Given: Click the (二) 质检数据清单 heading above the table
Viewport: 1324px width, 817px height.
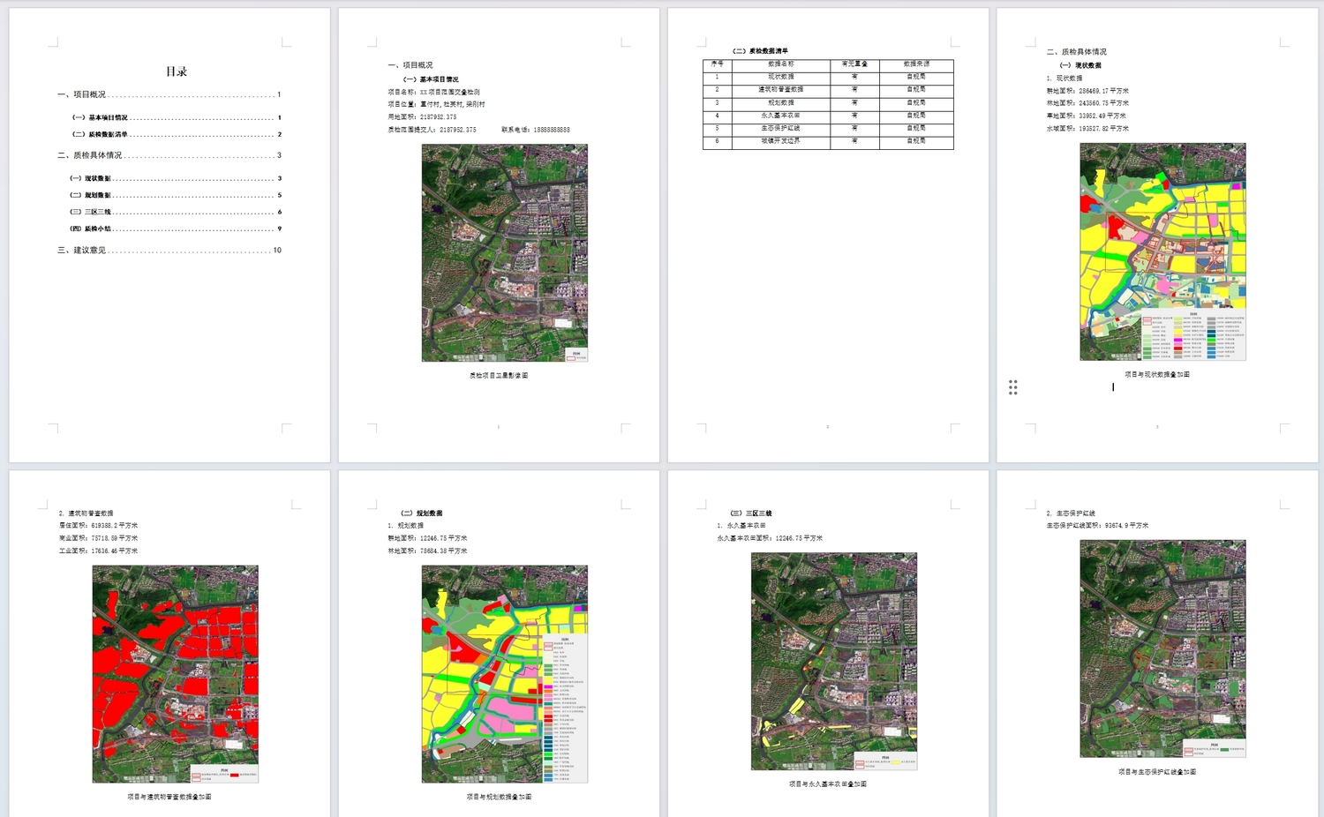Looking at the screenshot, I should point(760,51).
